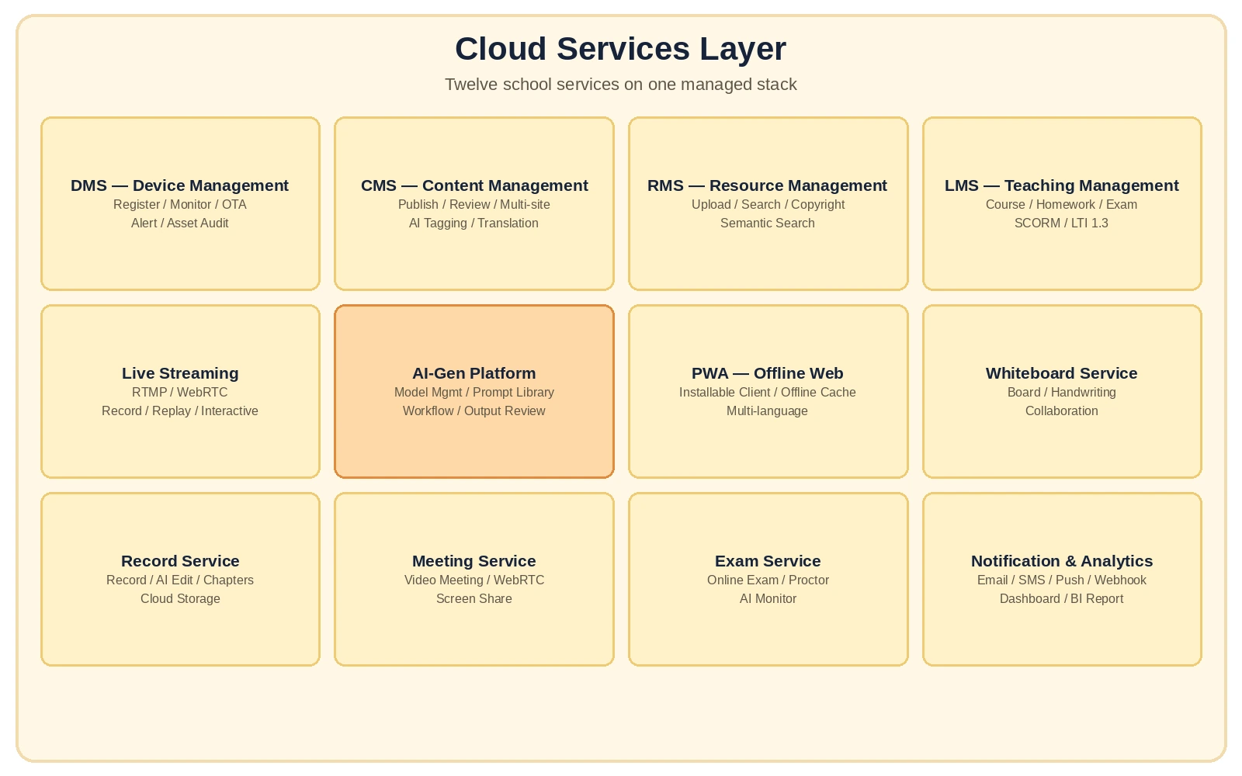
Task: Select the PWA — Offline Web heading
Action: pyautogui.click(x=768, y=373)
